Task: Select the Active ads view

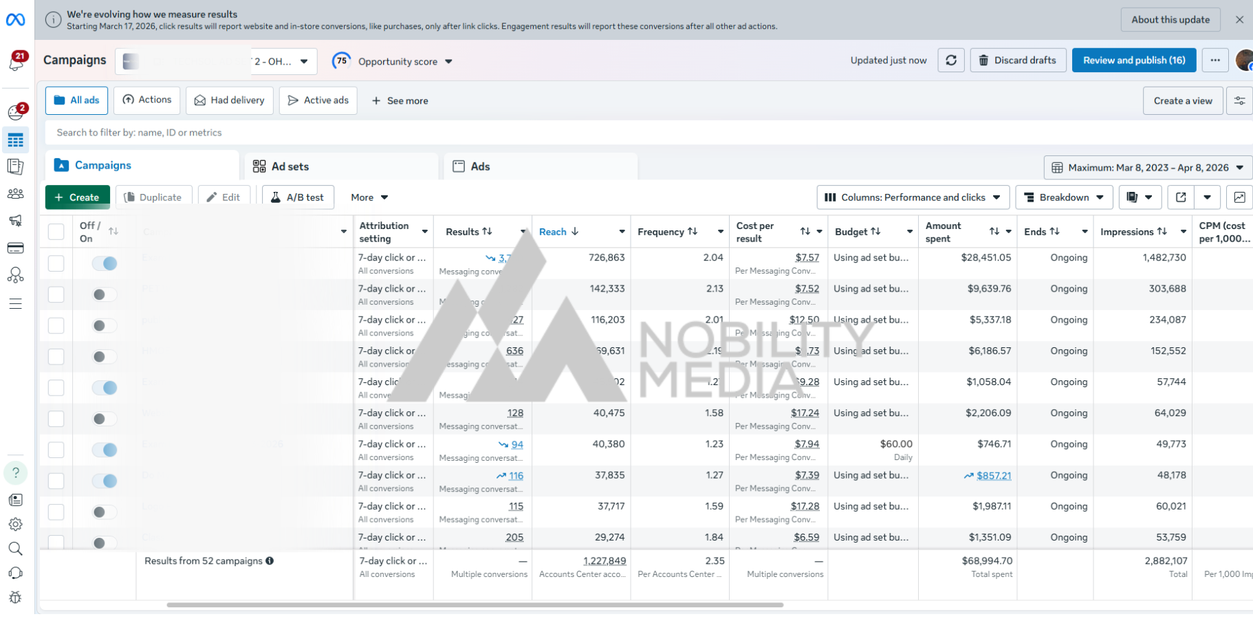Action: coord(318,100)
